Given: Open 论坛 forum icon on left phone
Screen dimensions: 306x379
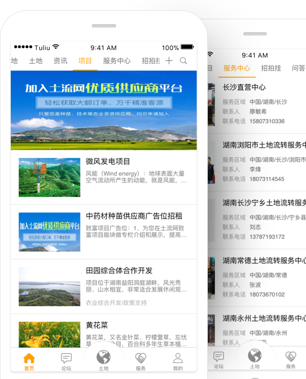Looking at the screenshot, I should (x=66, y=358).
